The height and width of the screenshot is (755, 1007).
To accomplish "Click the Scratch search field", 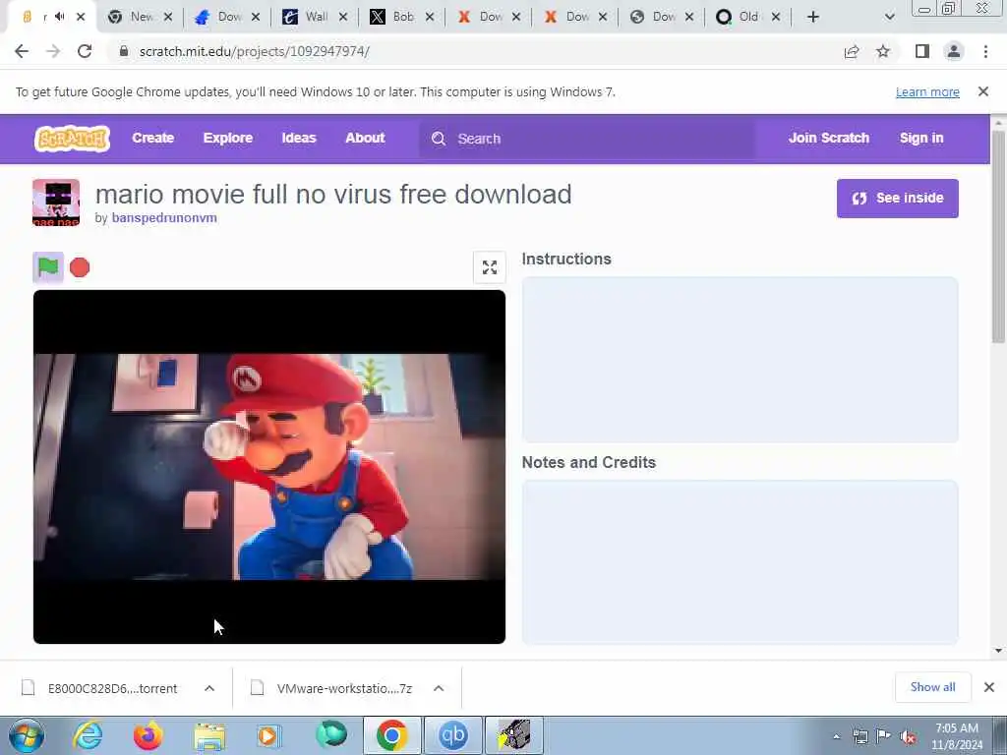I will pos(587,139).
